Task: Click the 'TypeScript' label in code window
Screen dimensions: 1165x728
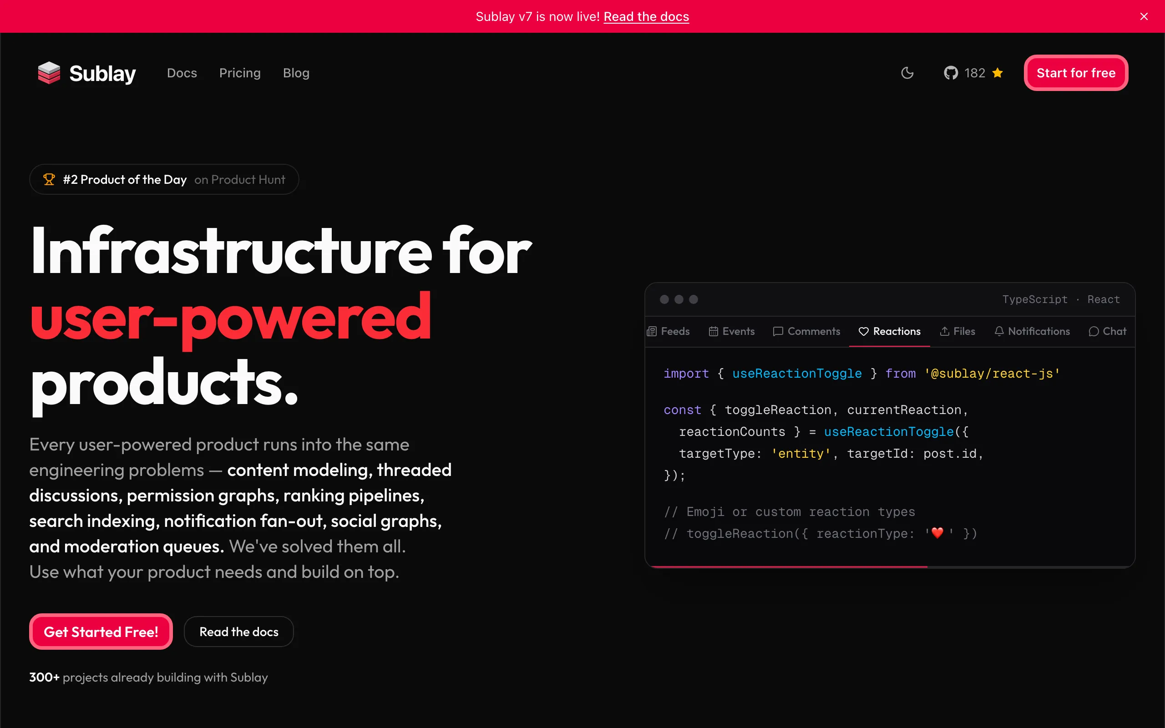Action: pos(1034,299)
